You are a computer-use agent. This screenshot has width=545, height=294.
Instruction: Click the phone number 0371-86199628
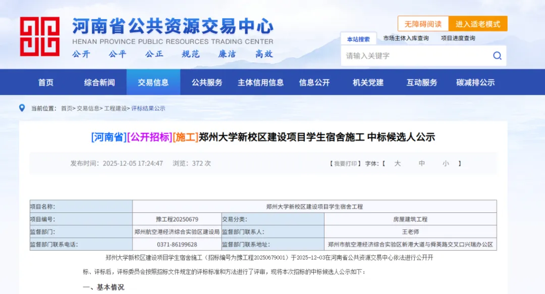[x=177, y=245]
